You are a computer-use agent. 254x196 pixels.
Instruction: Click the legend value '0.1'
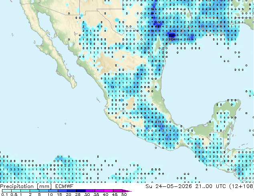pos(4,194)
